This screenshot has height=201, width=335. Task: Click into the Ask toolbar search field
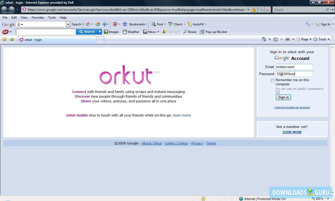[46, 32]
